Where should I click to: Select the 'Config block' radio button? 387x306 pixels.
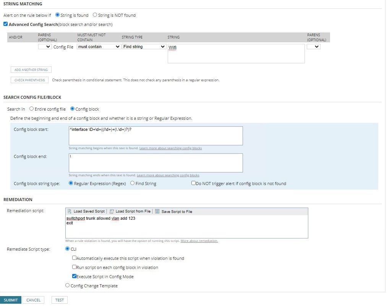(72, 108)
